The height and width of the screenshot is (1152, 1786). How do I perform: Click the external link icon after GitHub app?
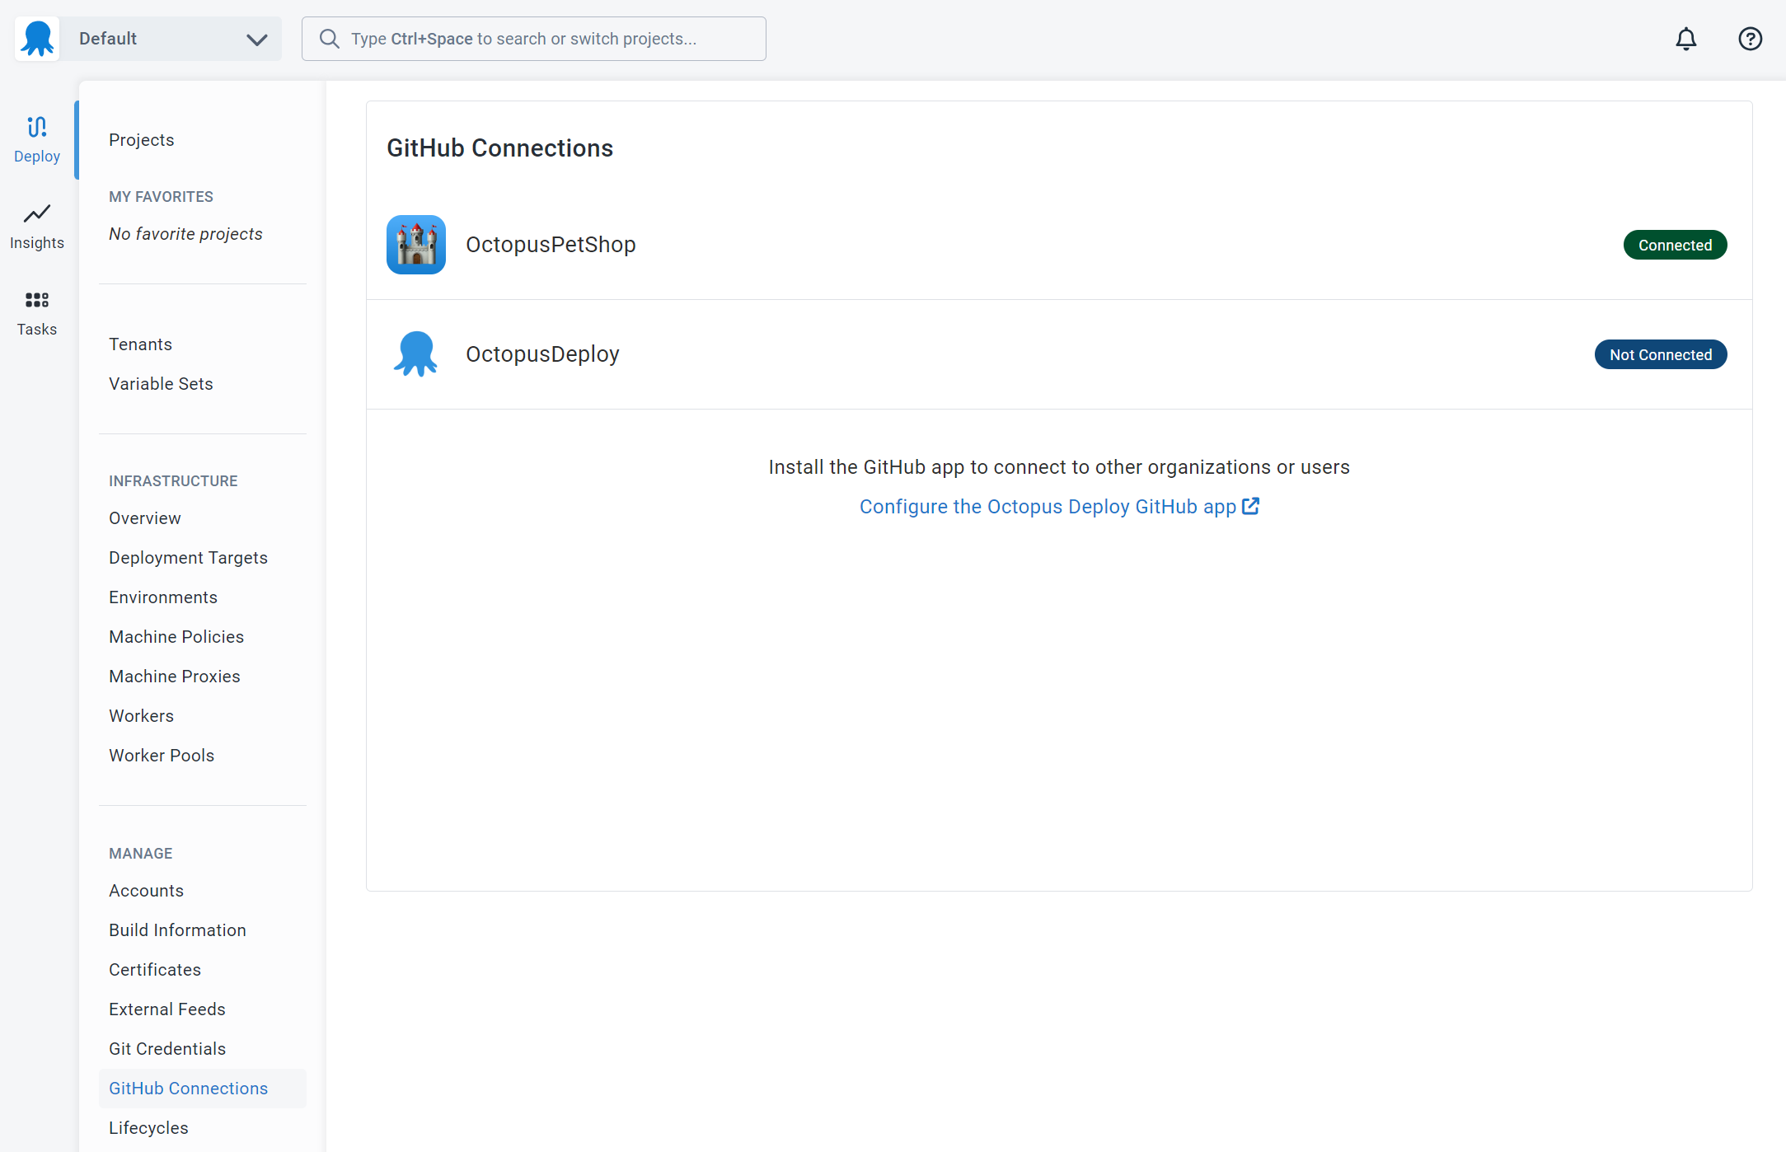(x=1250, y=506)
